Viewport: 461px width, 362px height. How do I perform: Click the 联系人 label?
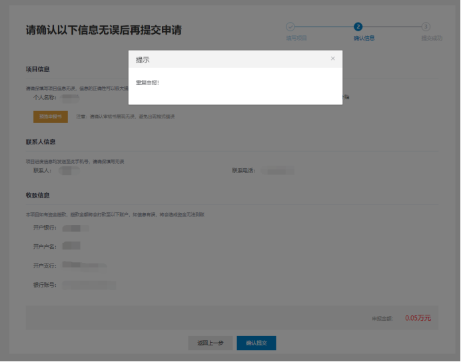click(43, 170)
